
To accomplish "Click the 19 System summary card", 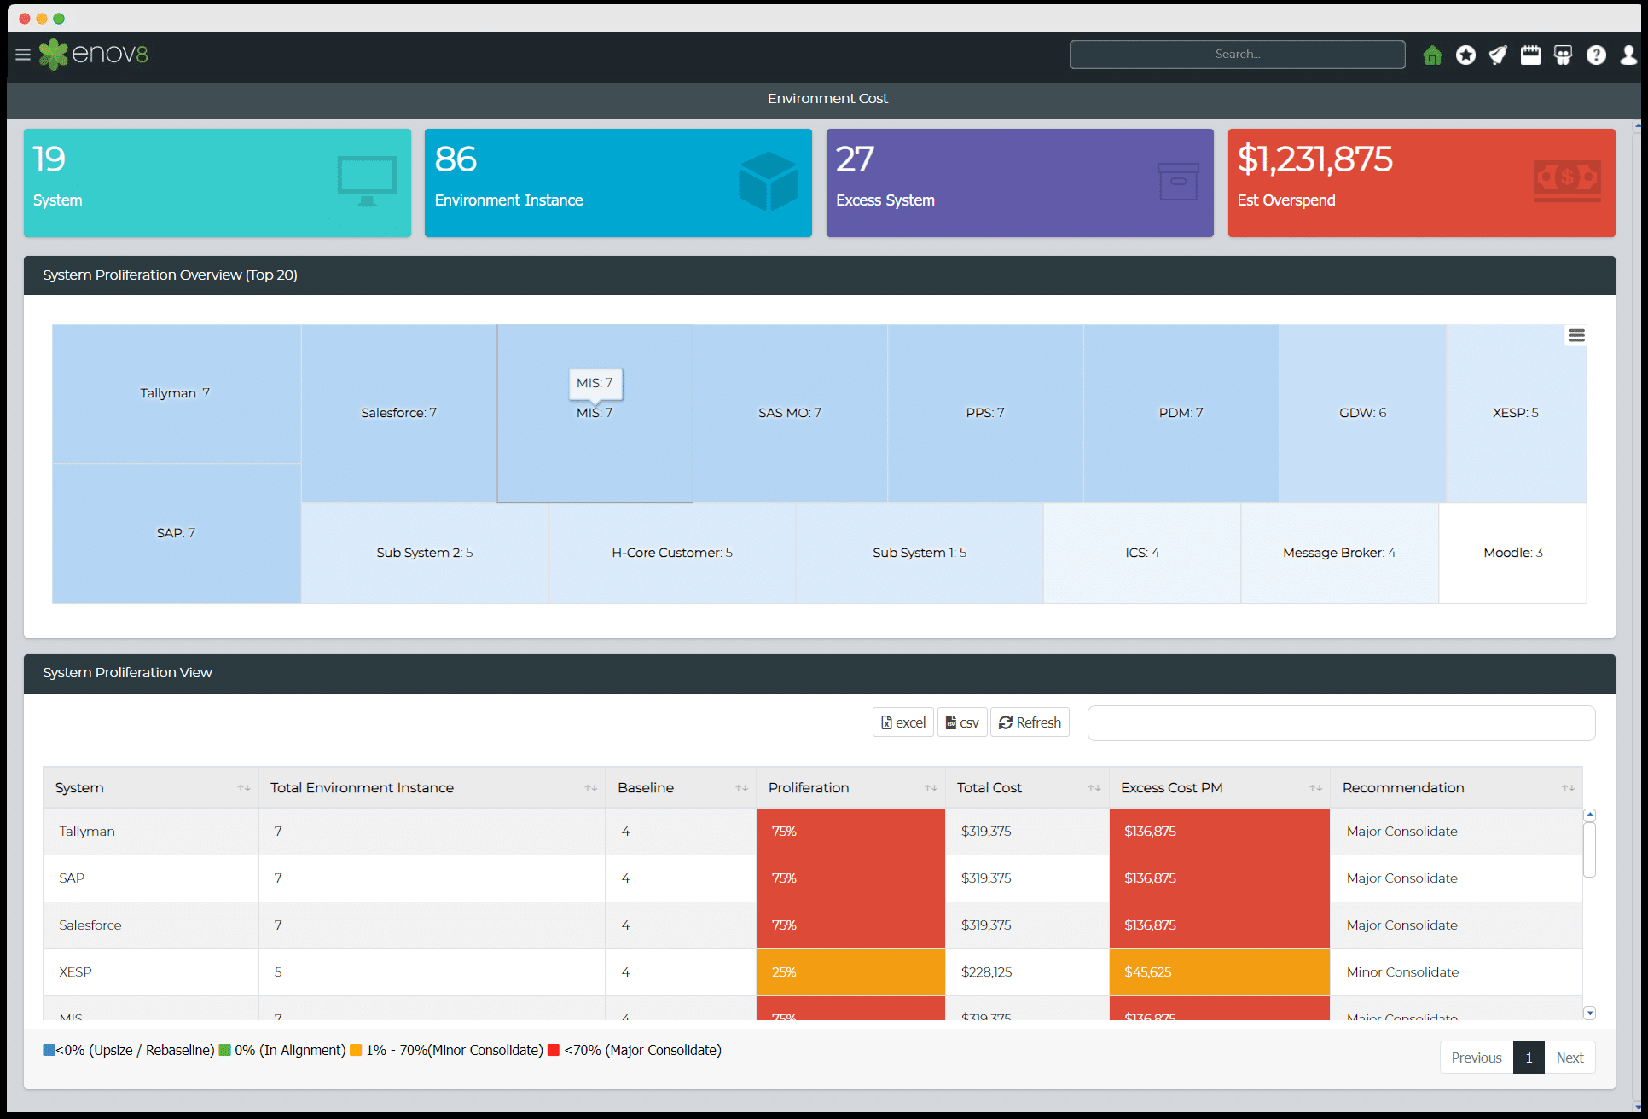I will (218, 183).
